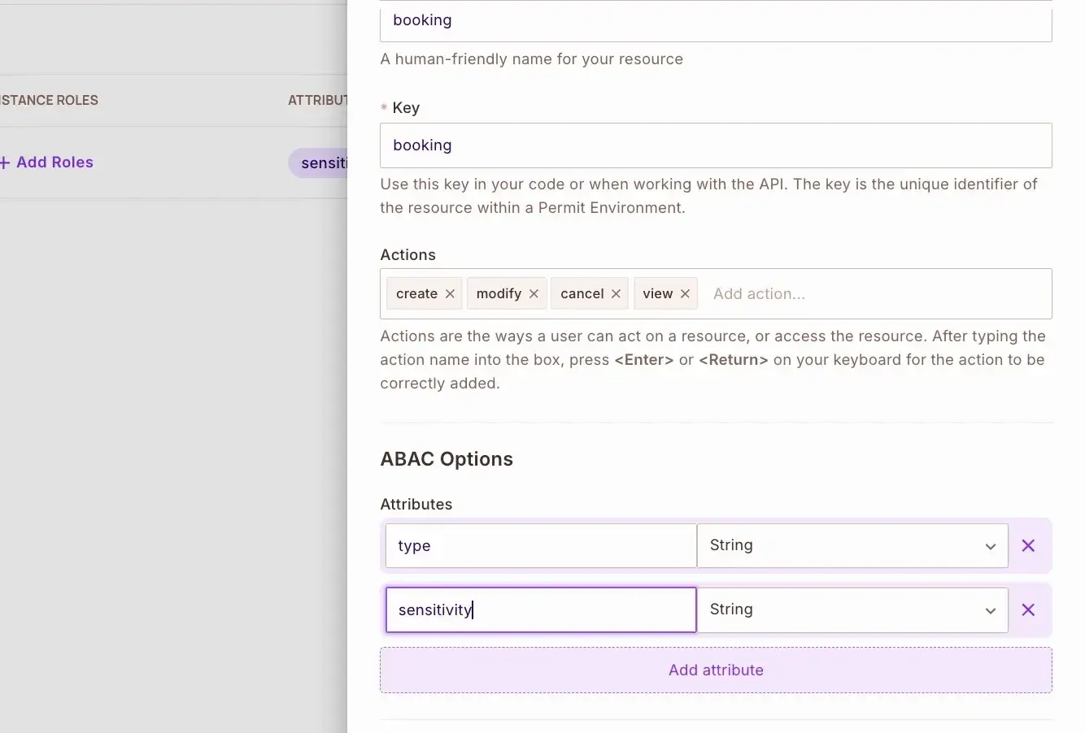Edit the type attribute name field

[x=541, y=545]
